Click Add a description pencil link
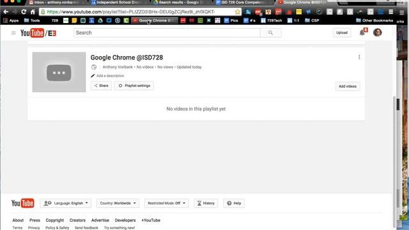This screenshot has height=230, width=409. pyautogui.click(x=107, y=75)
